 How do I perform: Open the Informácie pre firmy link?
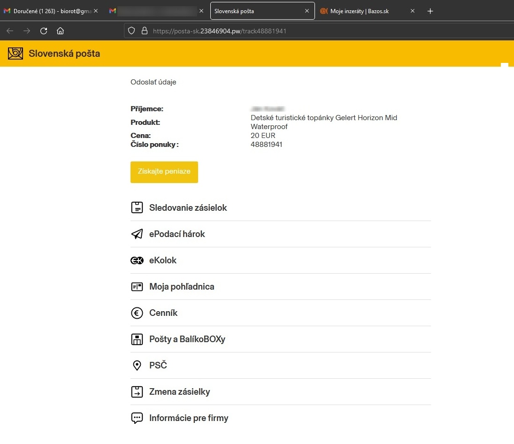coord(189,418)
